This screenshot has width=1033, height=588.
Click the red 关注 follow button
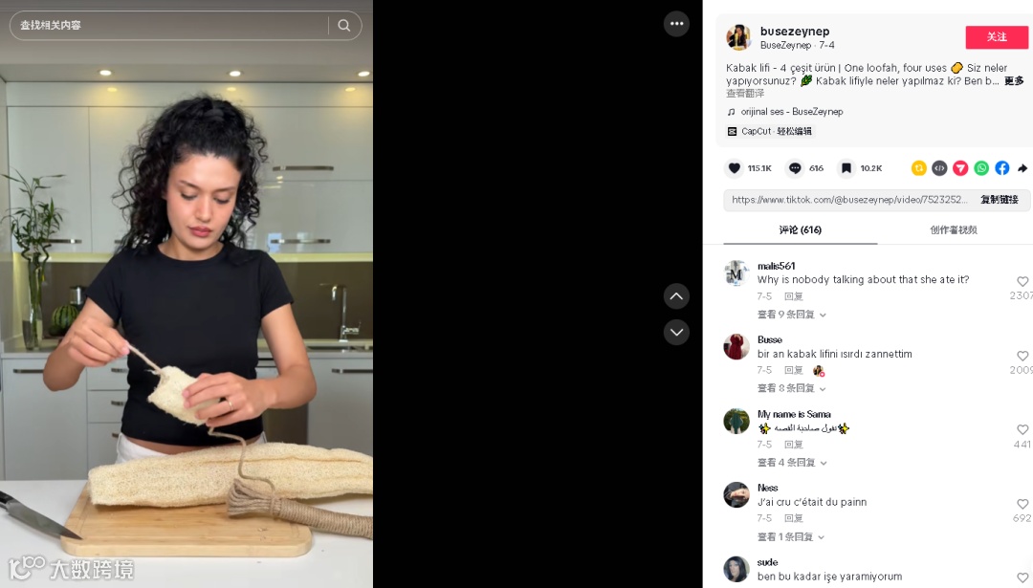(x=997, y=37)
